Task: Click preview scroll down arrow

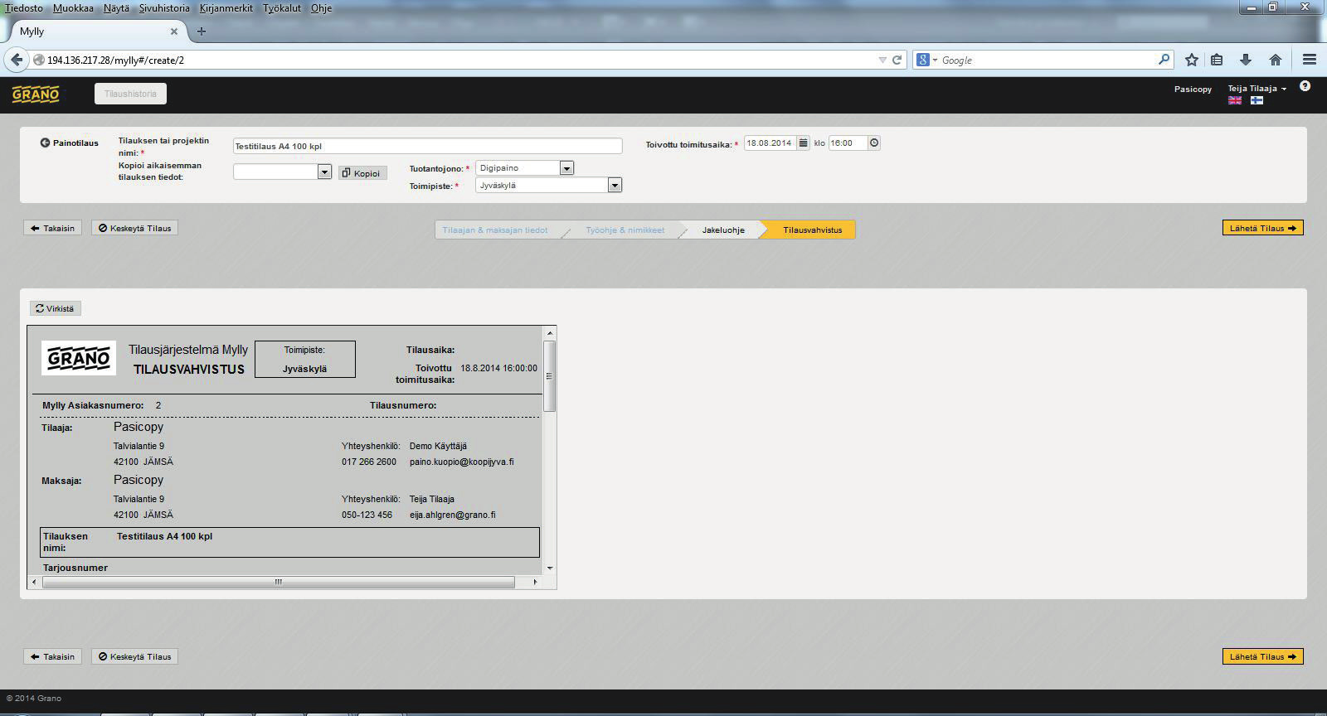Action: (x=549, y=568)
